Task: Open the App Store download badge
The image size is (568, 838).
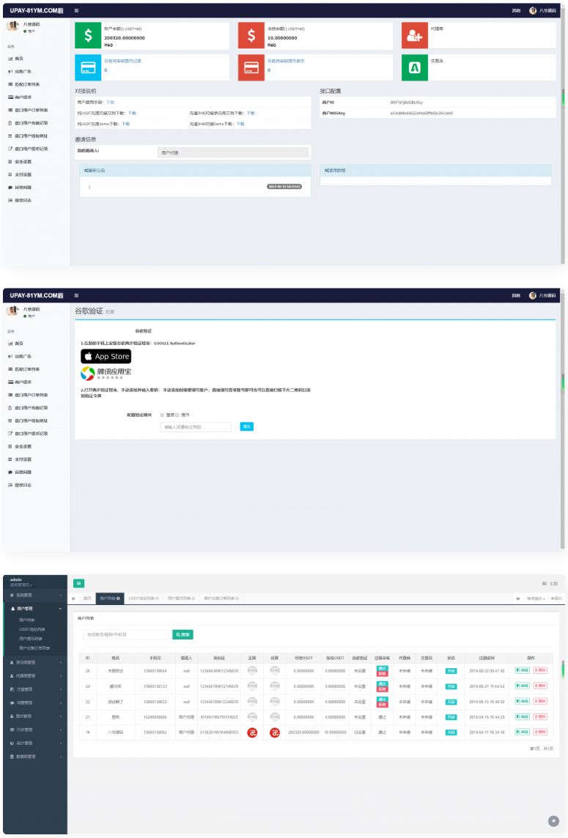Action: (106, 357)
